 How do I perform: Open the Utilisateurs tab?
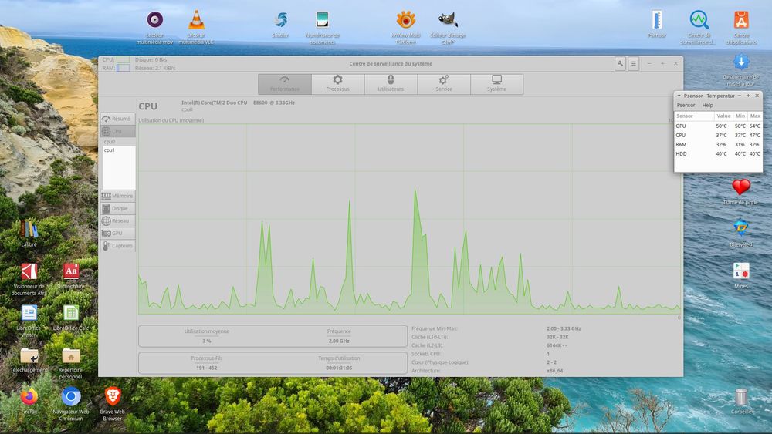[x=391, y=84]
